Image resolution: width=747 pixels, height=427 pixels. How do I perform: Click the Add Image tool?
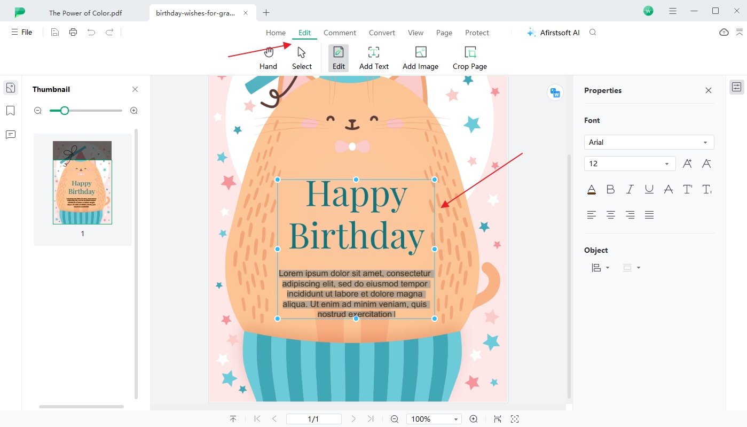pyautogui.click(x=420, y=58)
